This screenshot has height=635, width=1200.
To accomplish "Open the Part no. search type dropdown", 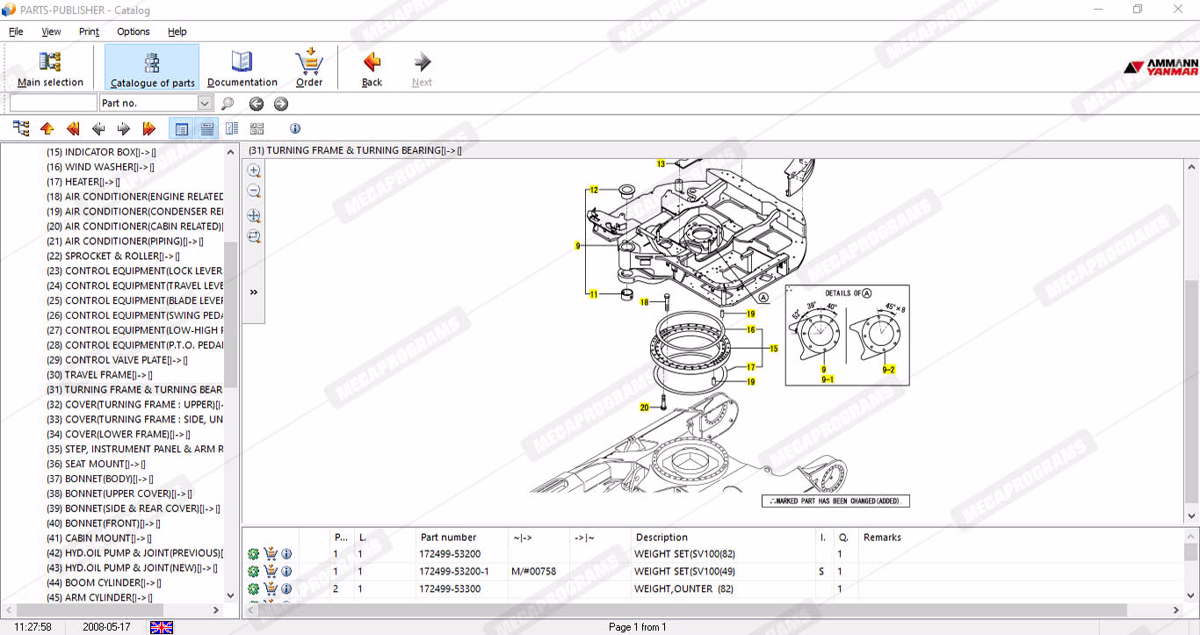I will tap(205, 104).
